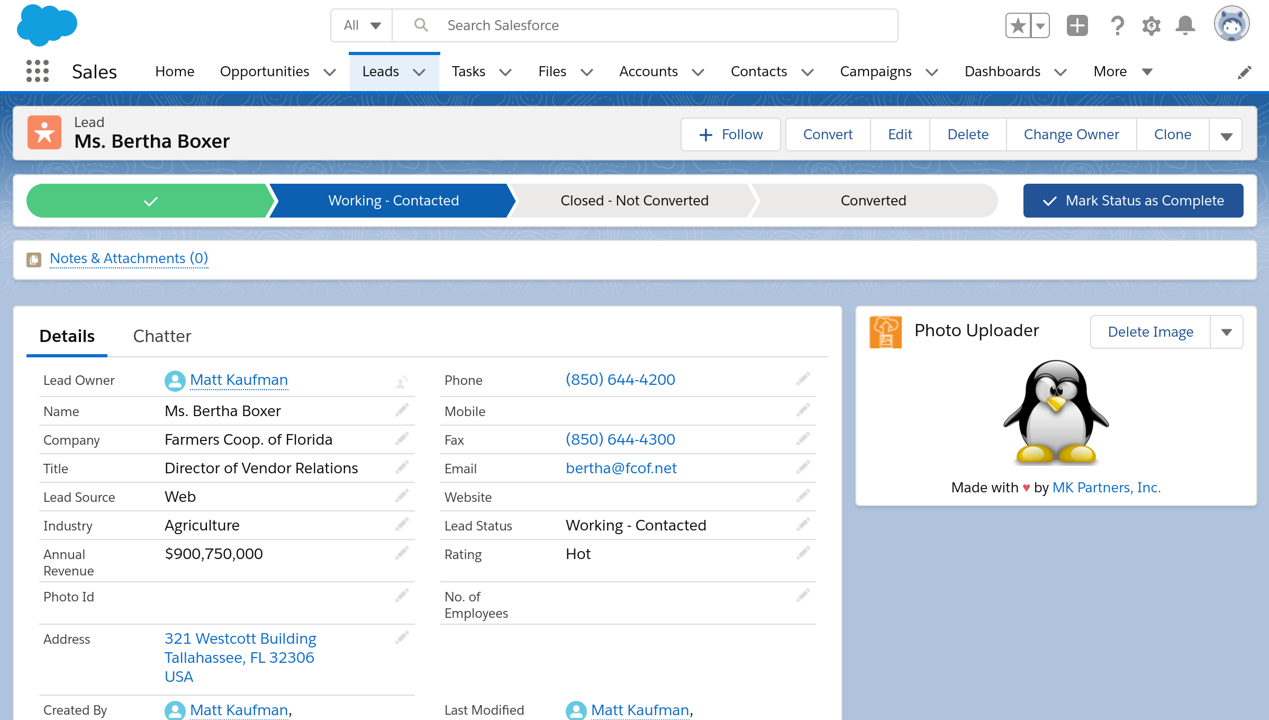Open lead owner Matt Kaufman link
The width and height of the screenshot is (1269, 720).
(x=239, y=380)
